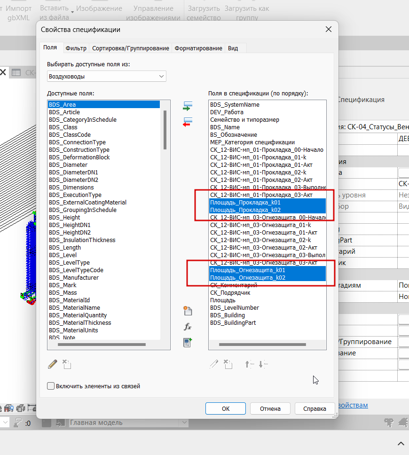Close the open view tab in Revit window
The image size is (409, 455).
(x=3, y=72)
